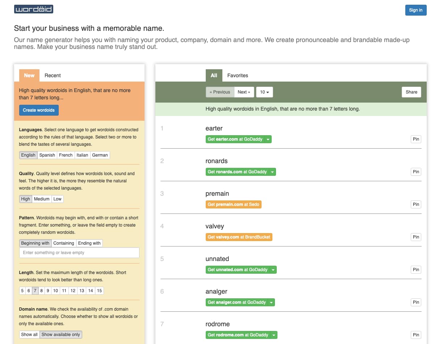Image resolution: width=439 pixels, height=344 pixels.
Task: Go to the Next results page
Action: [244, 92]
